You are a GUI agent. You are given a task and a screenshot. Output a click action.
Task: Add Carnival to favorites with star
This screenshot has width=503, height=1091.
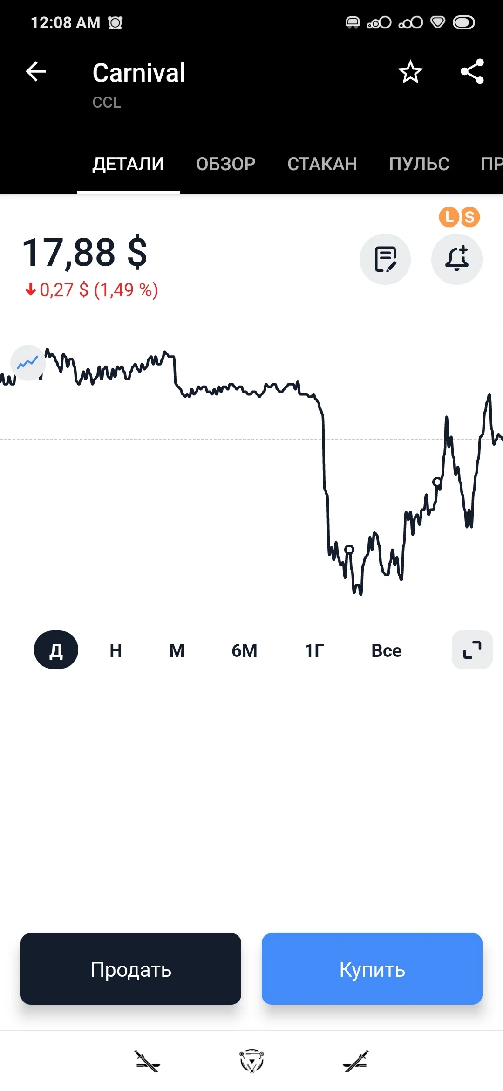coord(410,72)
